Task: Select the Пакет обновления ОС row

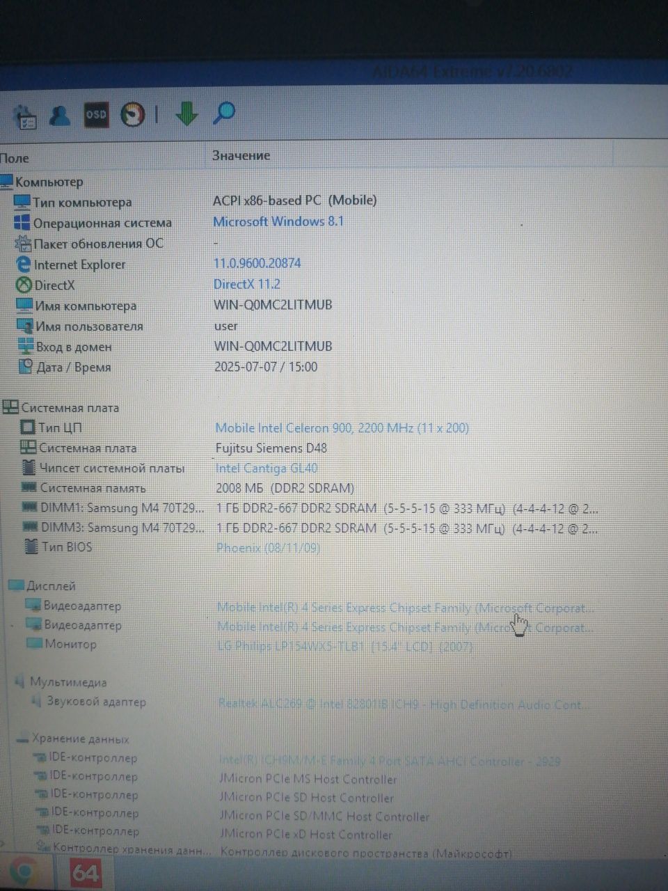Action: (x=97, y=244)
